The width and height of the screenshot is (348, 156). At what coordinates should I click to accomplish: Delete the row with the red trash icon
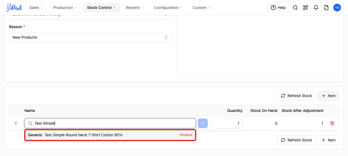click(332, 123)
